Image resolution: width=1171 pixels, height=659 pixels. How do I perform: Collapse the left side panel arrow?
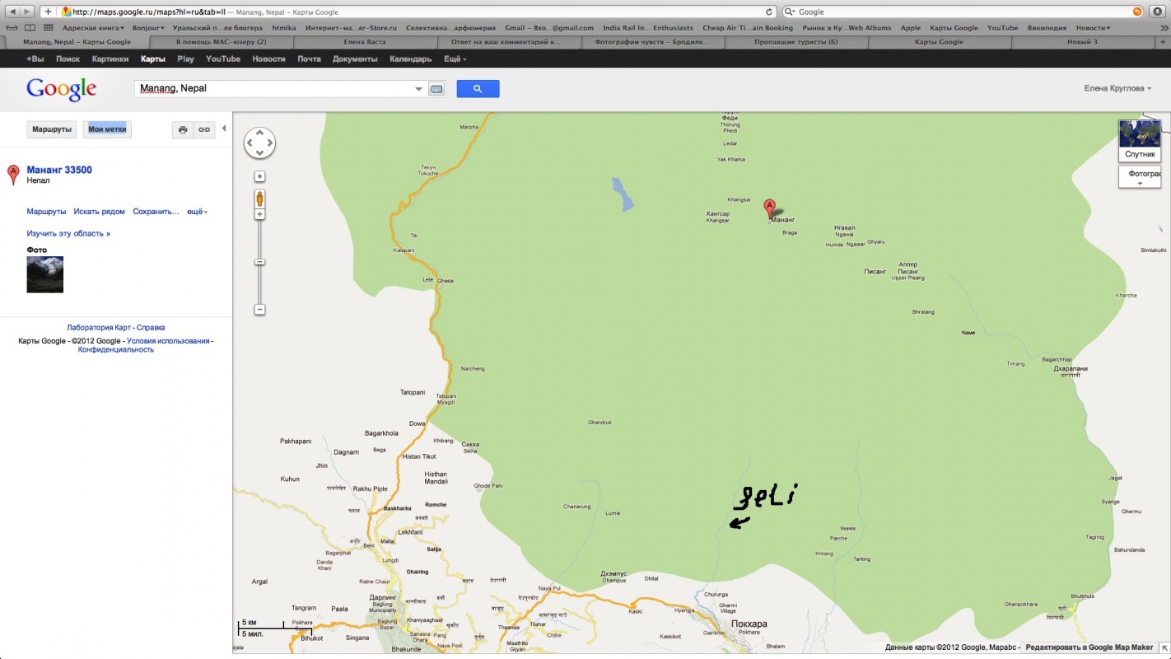pos(223,129)
